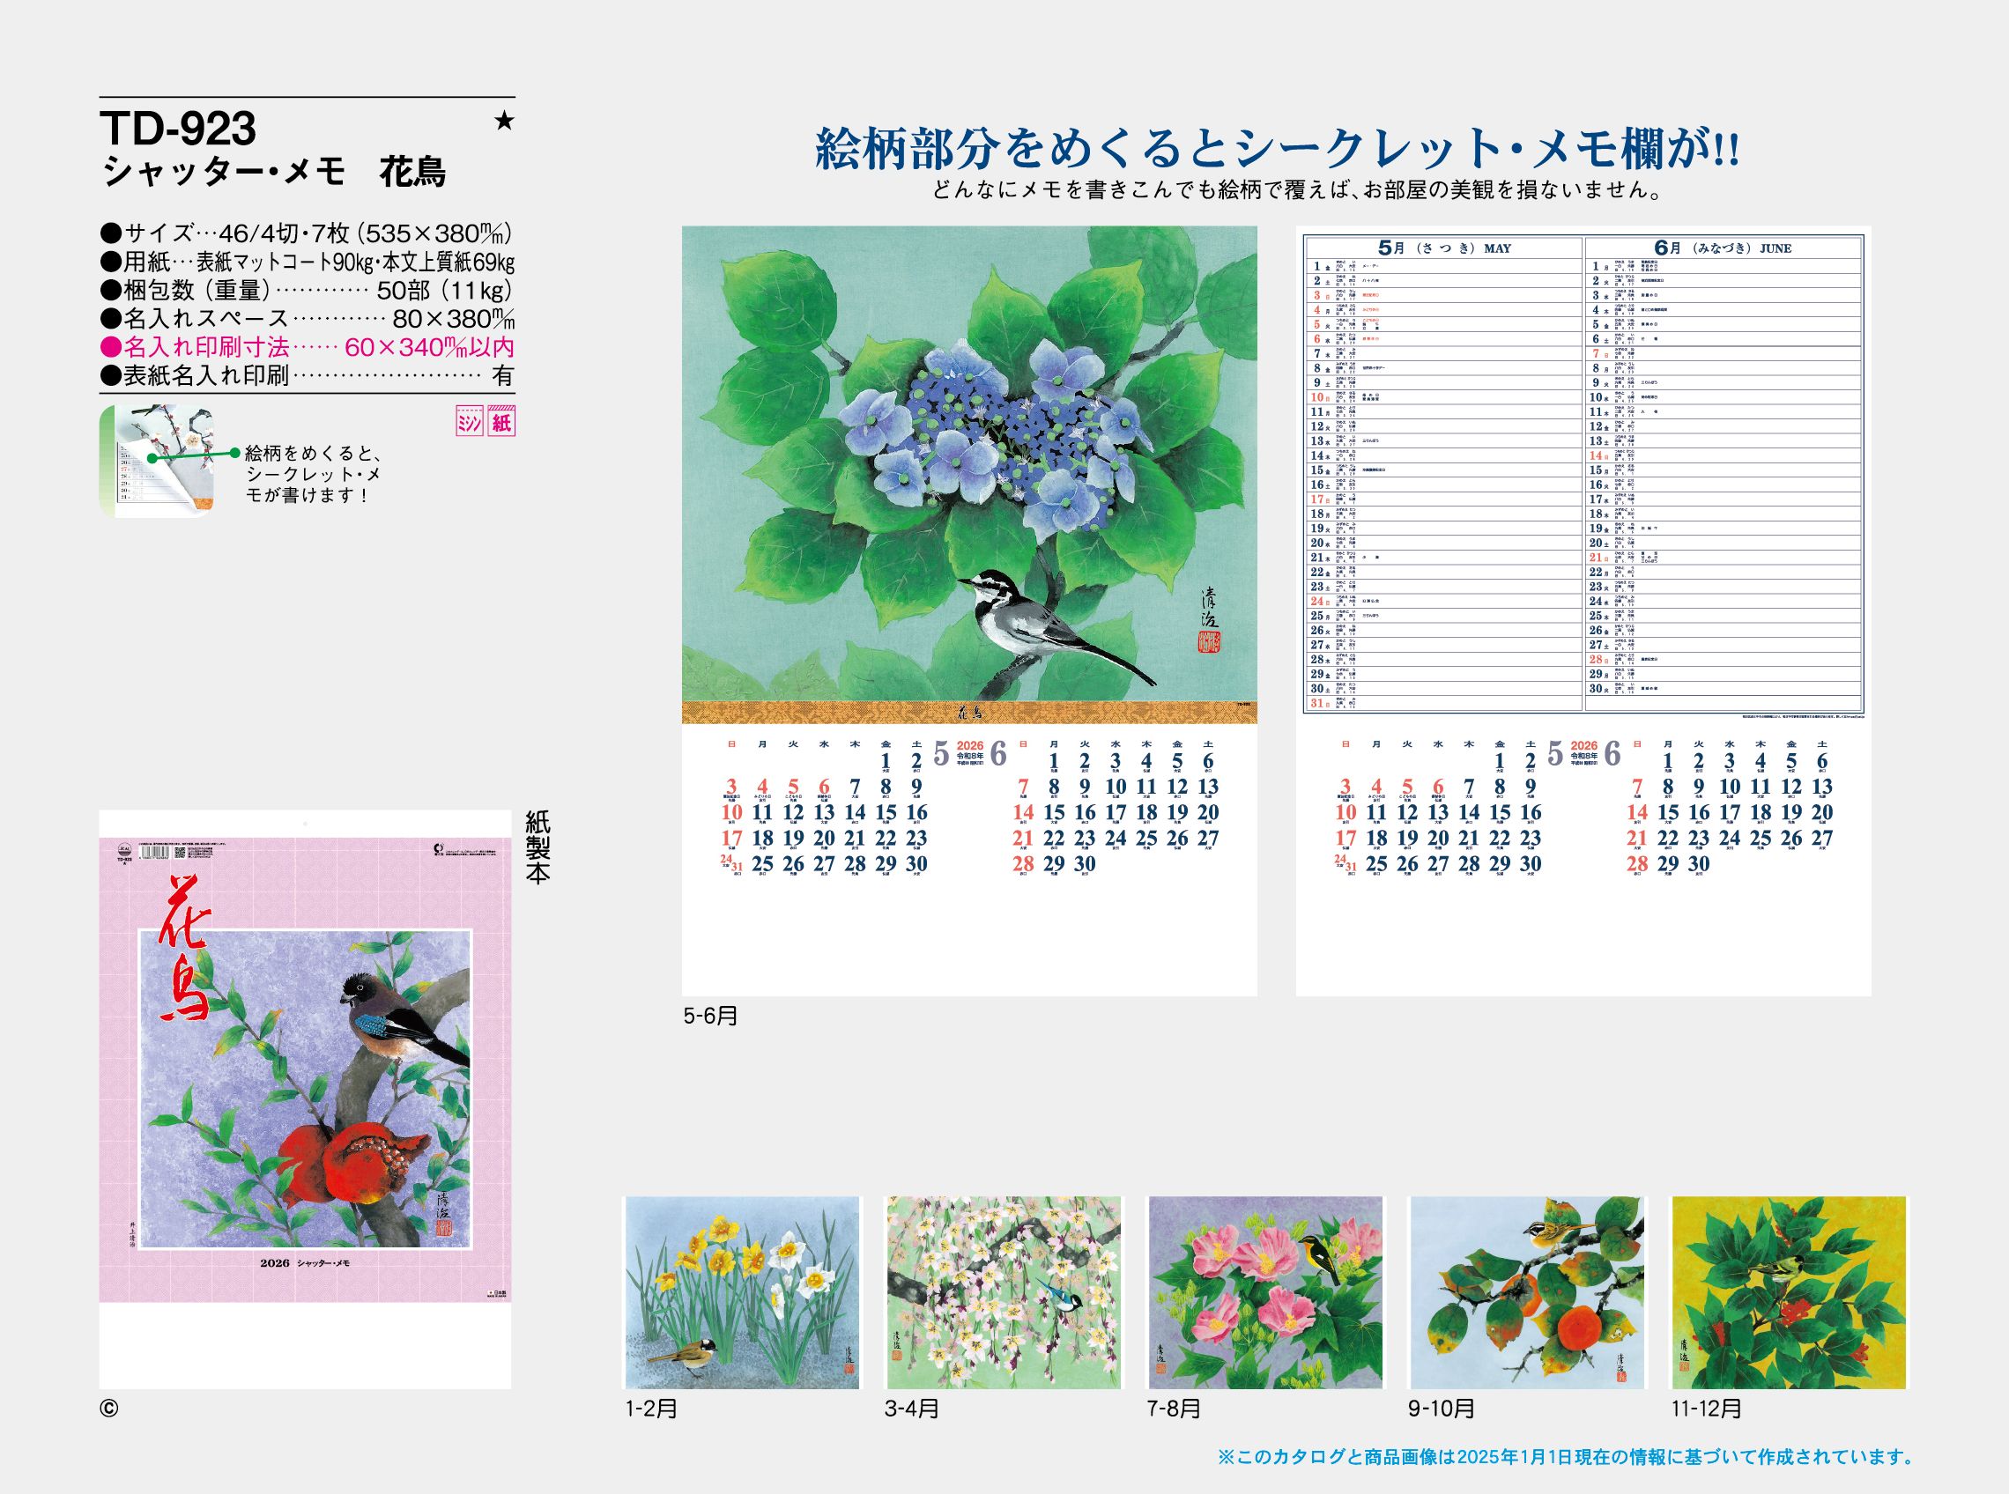Click the TD-923 product code heading
2009x1494 pixels.
pos(178,129)
